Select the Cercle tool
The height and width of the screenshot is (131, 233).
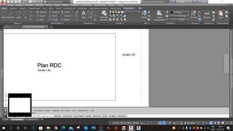tap(19, 15)
